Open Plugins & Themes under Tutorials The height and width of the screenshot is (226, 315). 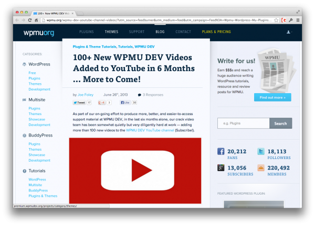tap(43, 196)
